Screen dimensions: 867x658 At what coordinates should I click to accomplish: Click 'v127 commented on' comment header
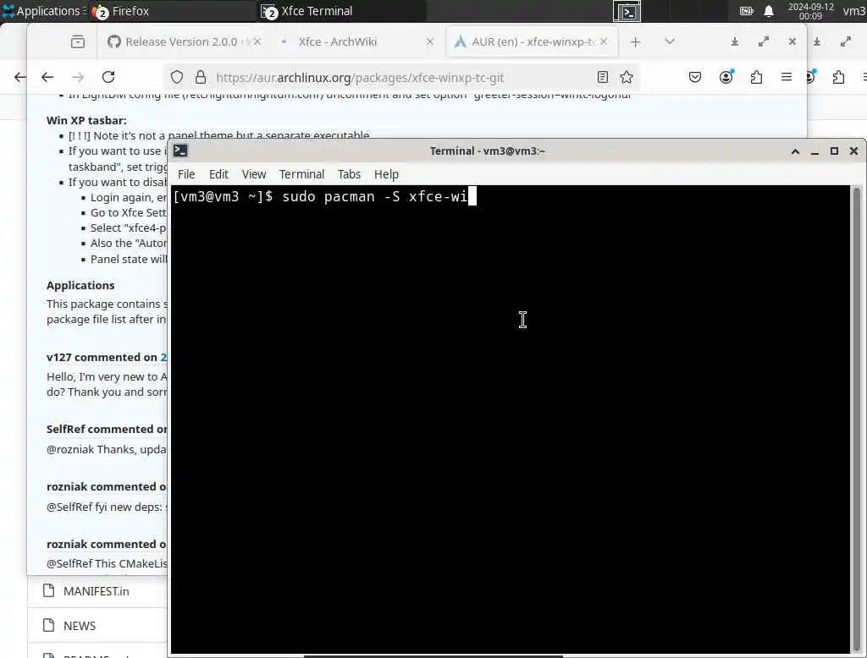coord(102,358)
